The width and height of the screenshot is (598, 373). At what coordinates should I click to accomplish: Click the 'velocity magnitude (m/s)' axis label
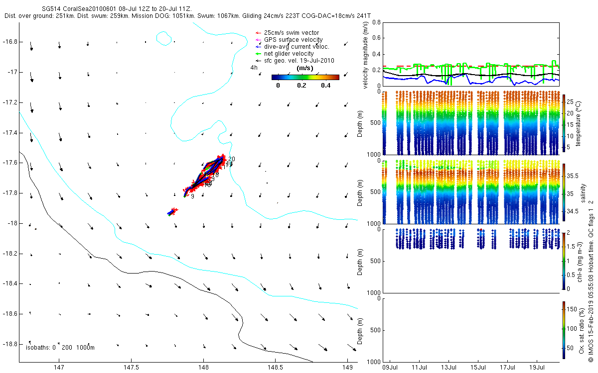pyautogui.click(x=365, y=54)
